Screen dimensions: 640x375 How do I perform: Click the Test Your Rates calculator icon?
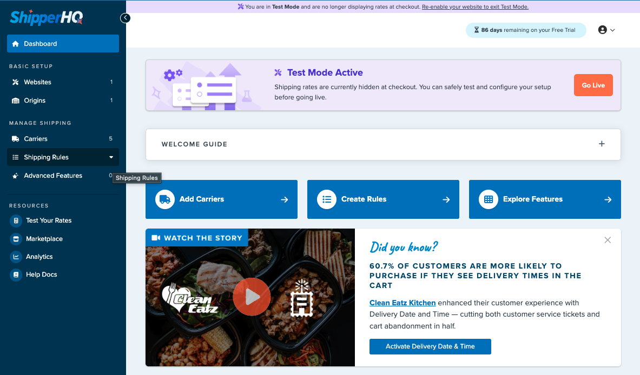[16, 220]
